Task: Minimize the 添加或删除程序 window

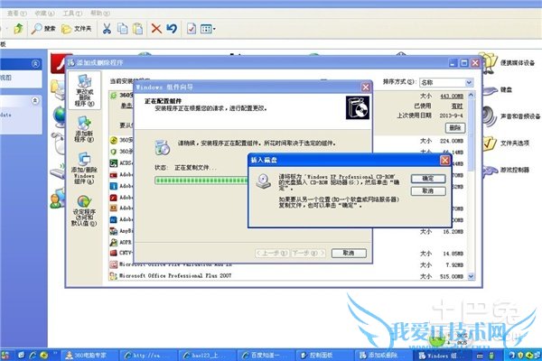Action: (453, 63)
